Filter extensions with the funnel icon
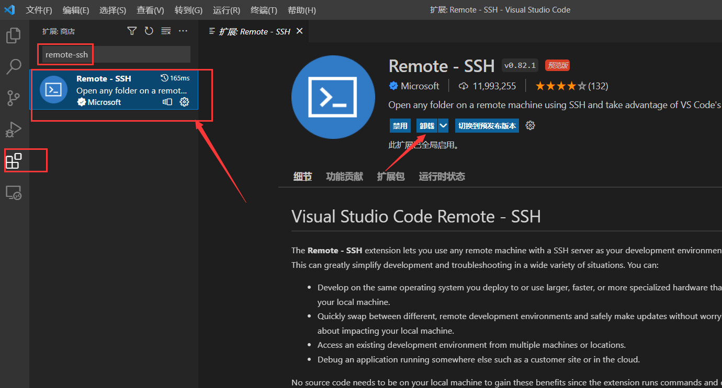722x388 pixels. pos(132,31)
